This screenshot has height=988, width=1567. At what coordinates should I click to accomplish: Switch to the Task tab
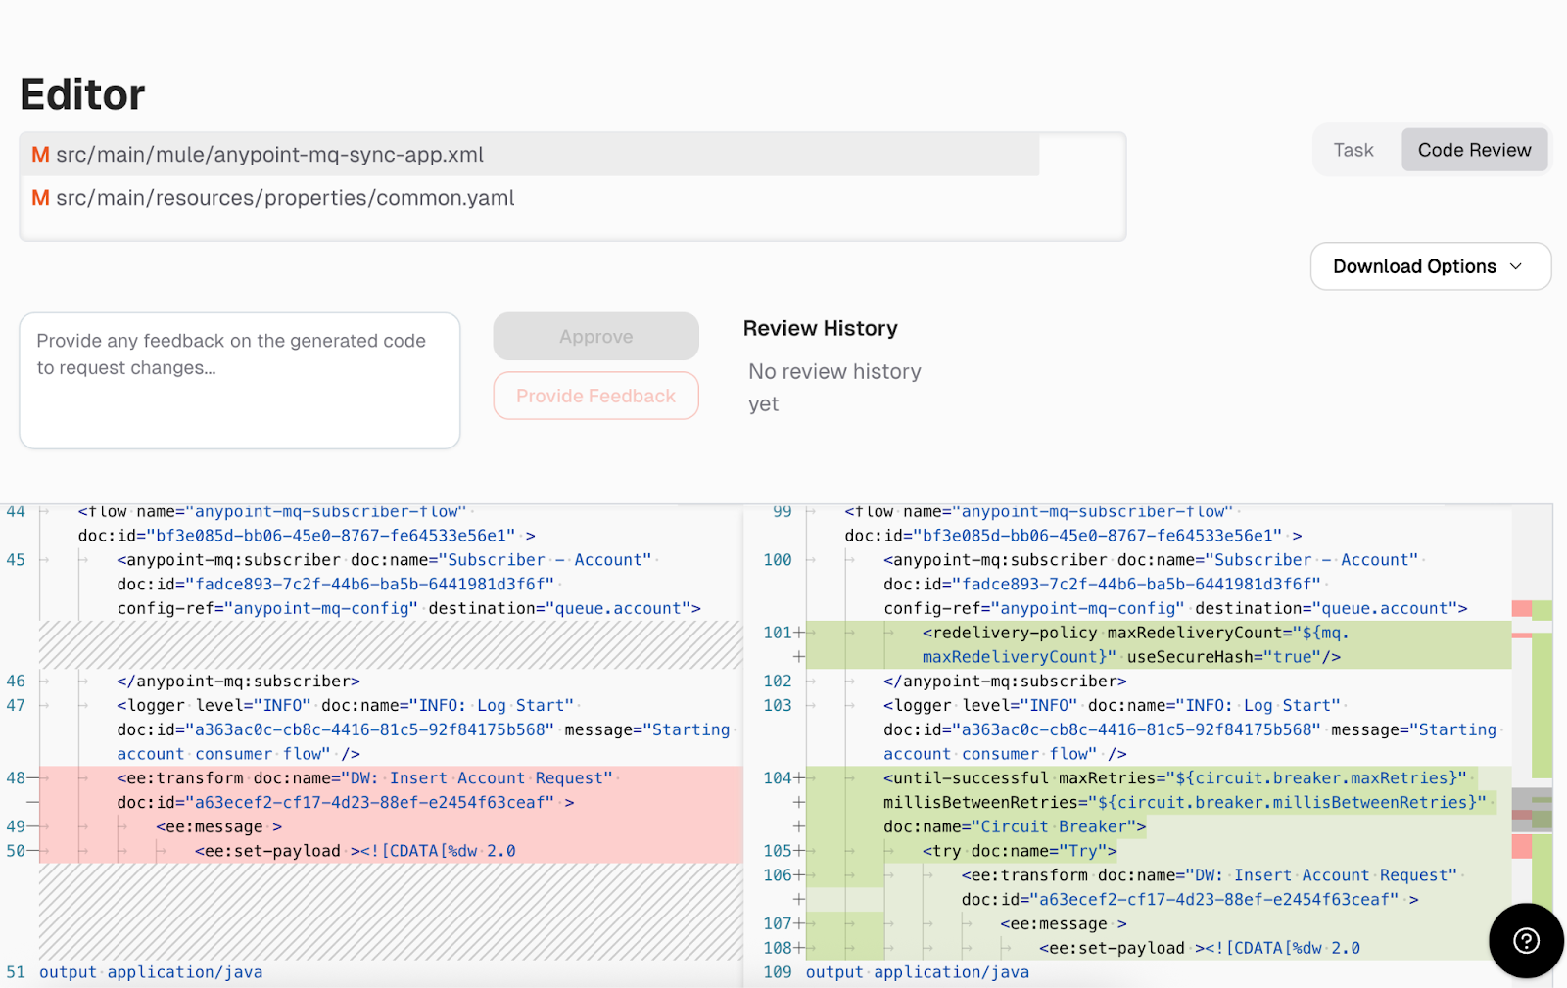click(1353, 150)
